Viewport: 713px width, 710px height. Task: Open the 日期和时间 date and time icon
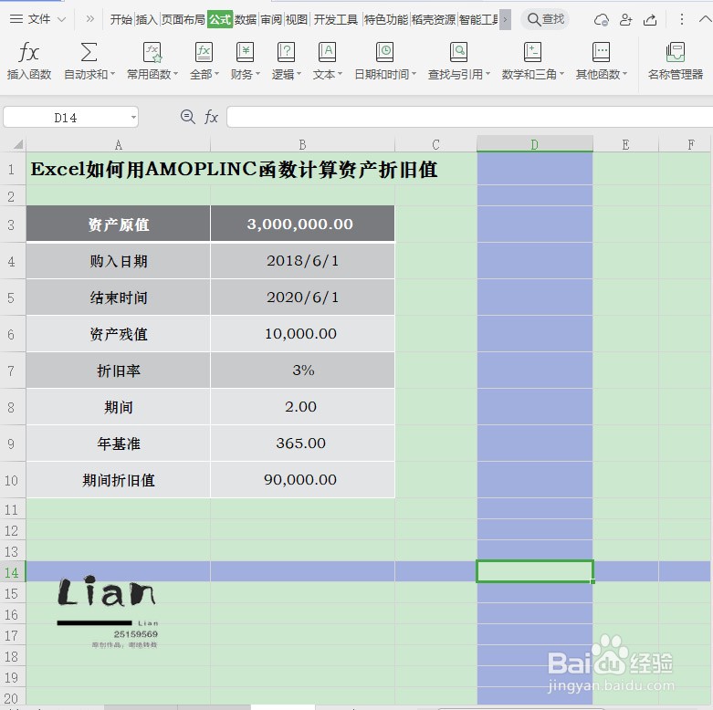coord(384,52)
